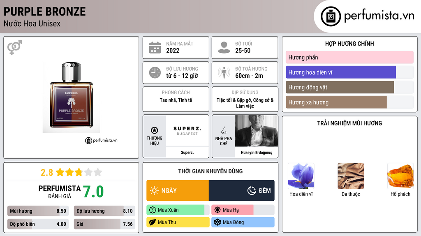Select the Ngày daytime segment
This screenshot has height=236, width=421.
click(x=178, y=191)
